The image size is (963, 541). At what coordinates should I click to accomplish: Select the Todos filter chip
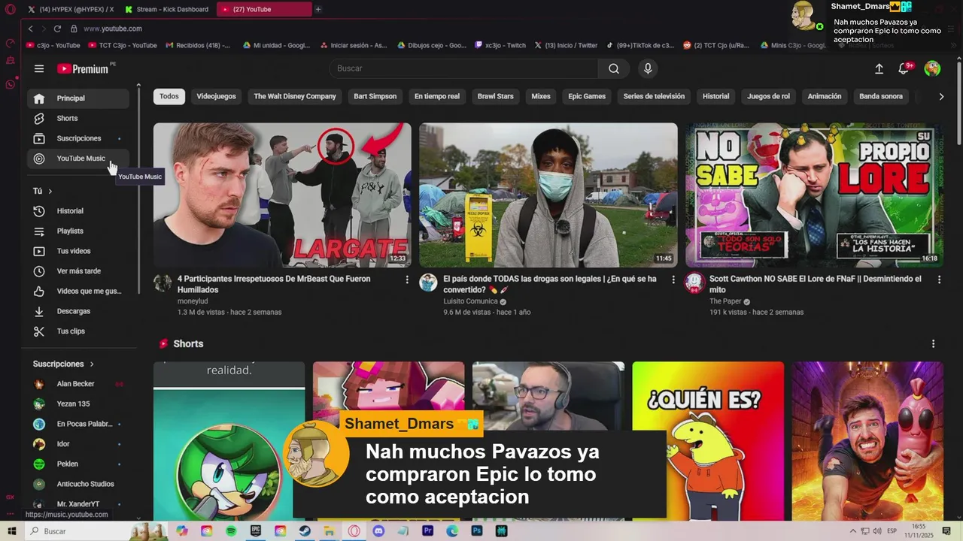pos(169,96)
